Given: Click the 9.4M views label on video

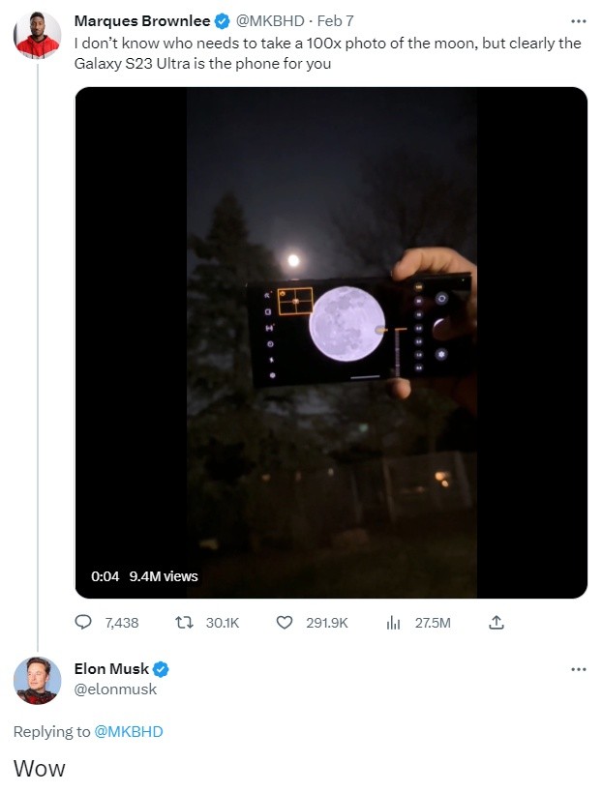Looking at the screenshot, I should coord(164,576).
